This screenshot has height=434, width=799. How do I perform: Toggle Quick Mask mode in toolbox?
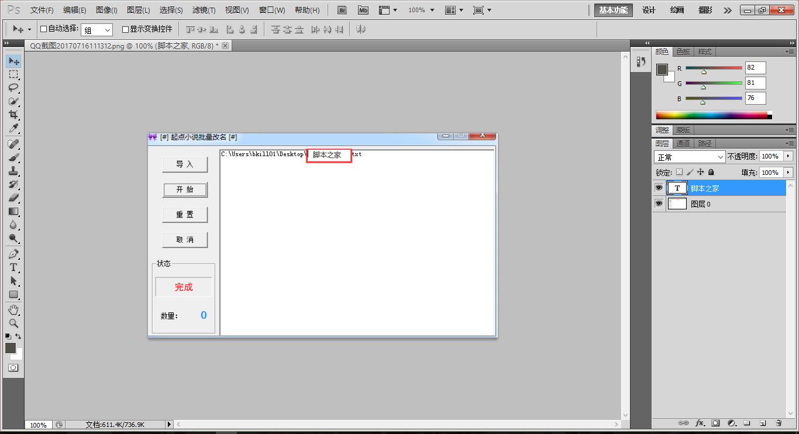13,368
